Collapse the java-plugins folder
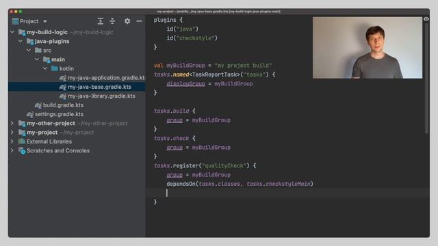This screenshot has width=438, height=246. 21,41
